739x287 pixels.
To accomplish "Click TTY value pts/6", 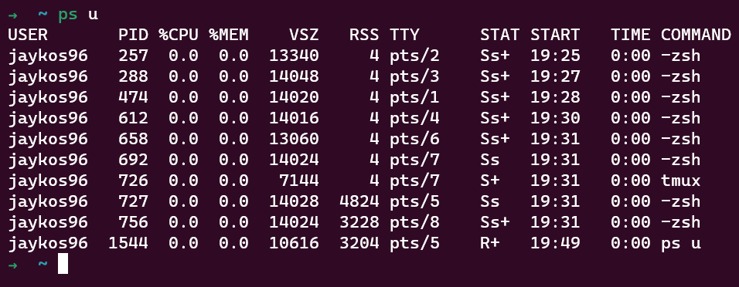I will pos(415,140).
